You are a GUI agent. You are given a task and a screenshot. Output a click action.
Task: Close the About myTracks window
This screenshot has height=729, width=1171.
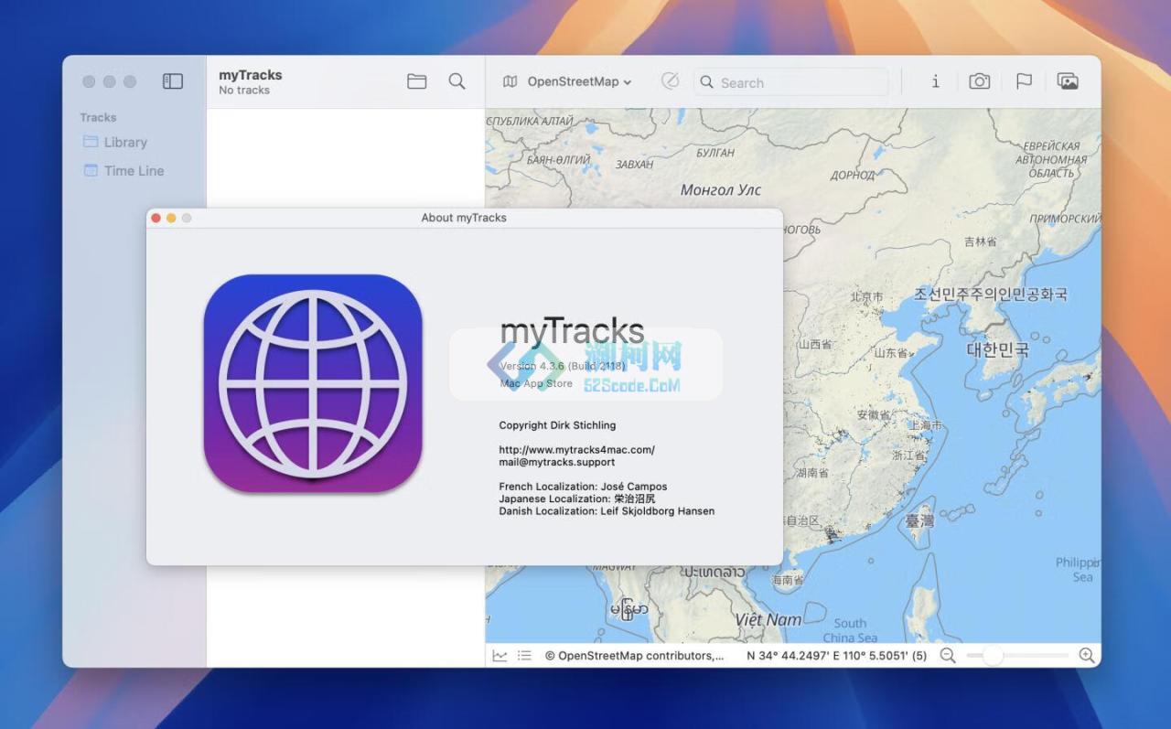[156, 218]
